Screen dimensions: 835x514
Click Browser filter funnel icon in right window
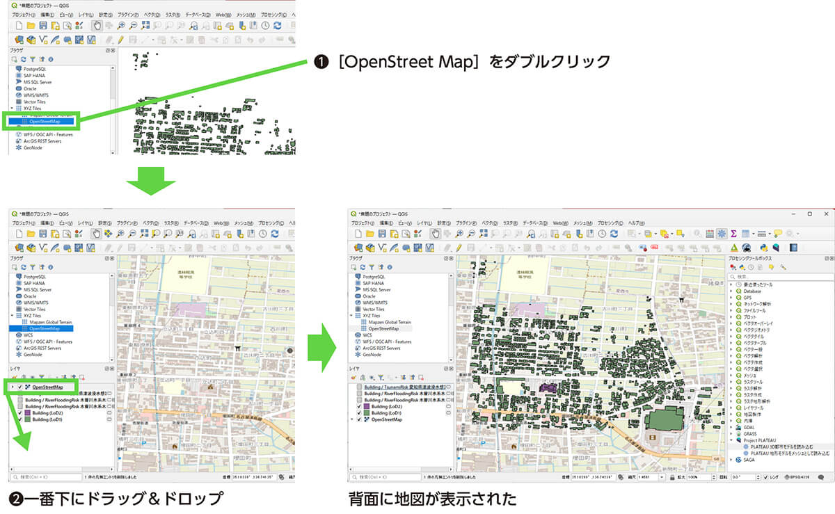click(372, 267)
